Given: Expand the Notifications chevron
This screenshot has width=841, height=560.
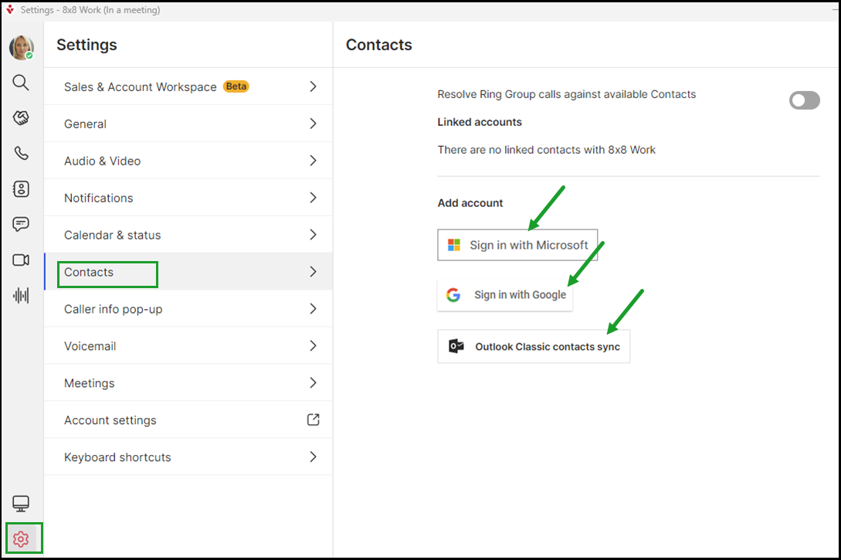Looking at the screenshot, I should [x=314, y=198].
